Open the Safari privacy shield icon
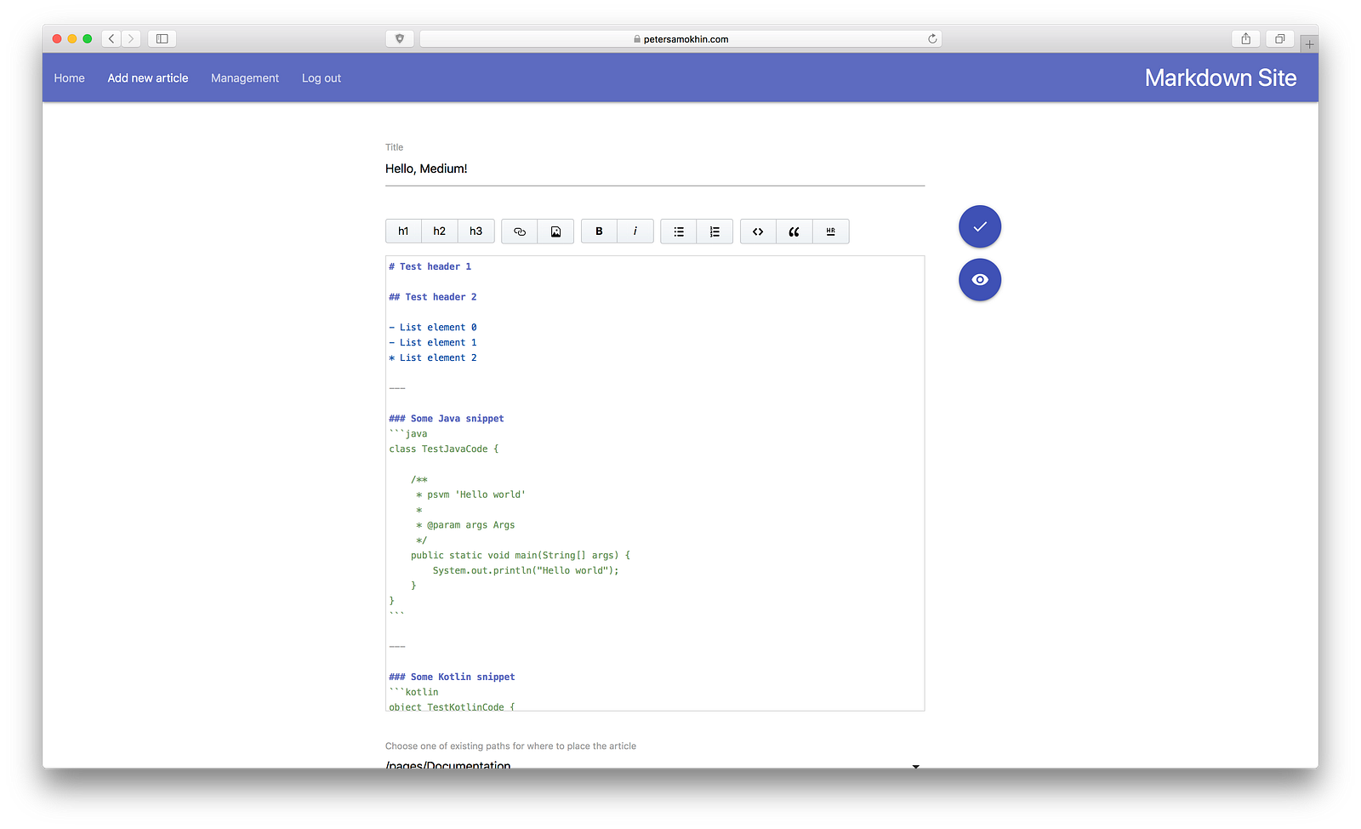1361x829 pixels. pyautogui.click(x=400, y=38)
